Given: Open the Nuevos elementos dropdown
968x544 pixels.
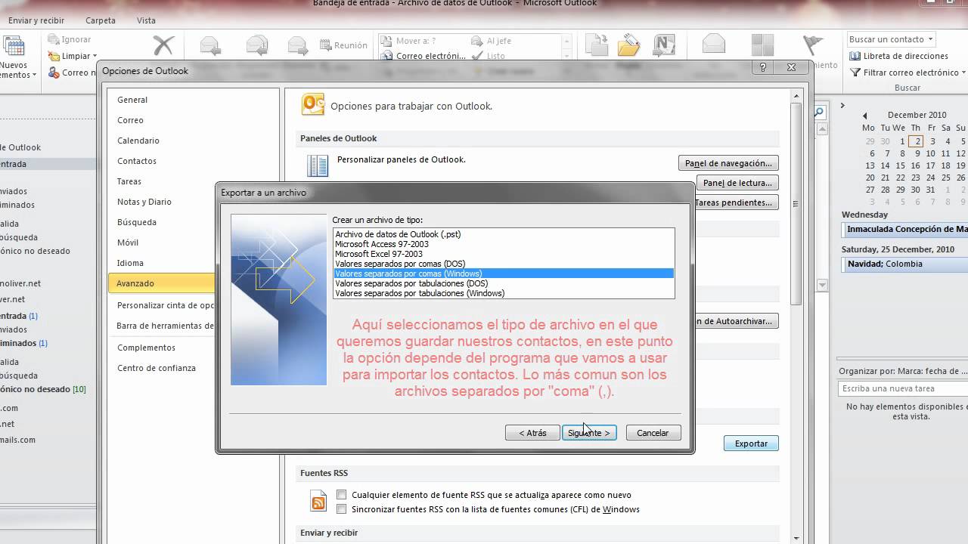Looking at the screenshot, I should click(17, 70).
